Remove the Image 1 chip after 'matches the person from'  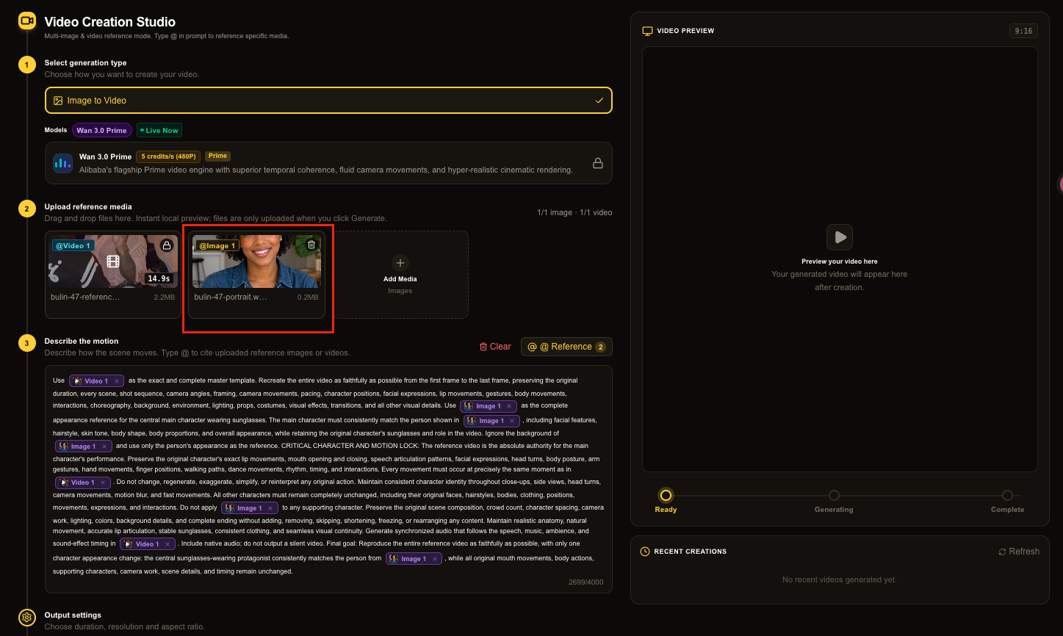[x=435, y=559]
